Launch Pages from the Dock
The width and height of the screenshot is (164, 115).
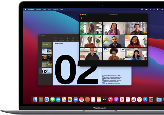139,100
